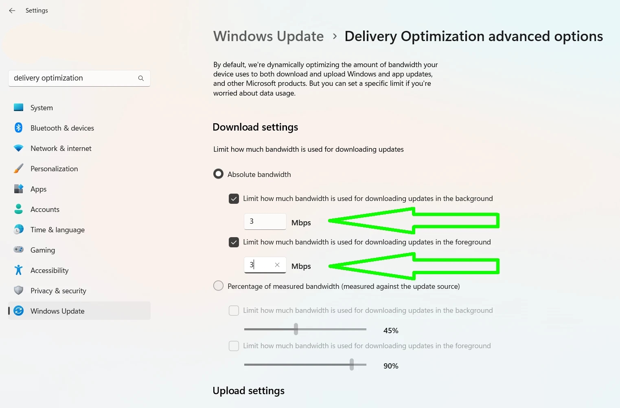Open Network & internet Wi-Fi icon
Screen dimensions: 620x408
(18, 148)
